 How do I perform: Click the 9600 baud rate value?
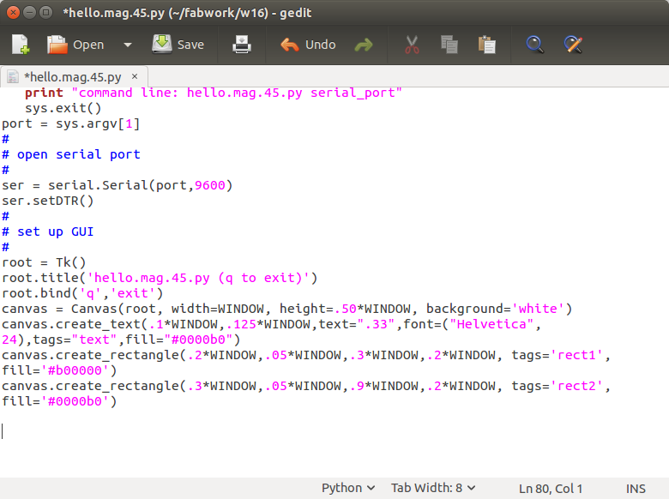click(x=210, y=185)
